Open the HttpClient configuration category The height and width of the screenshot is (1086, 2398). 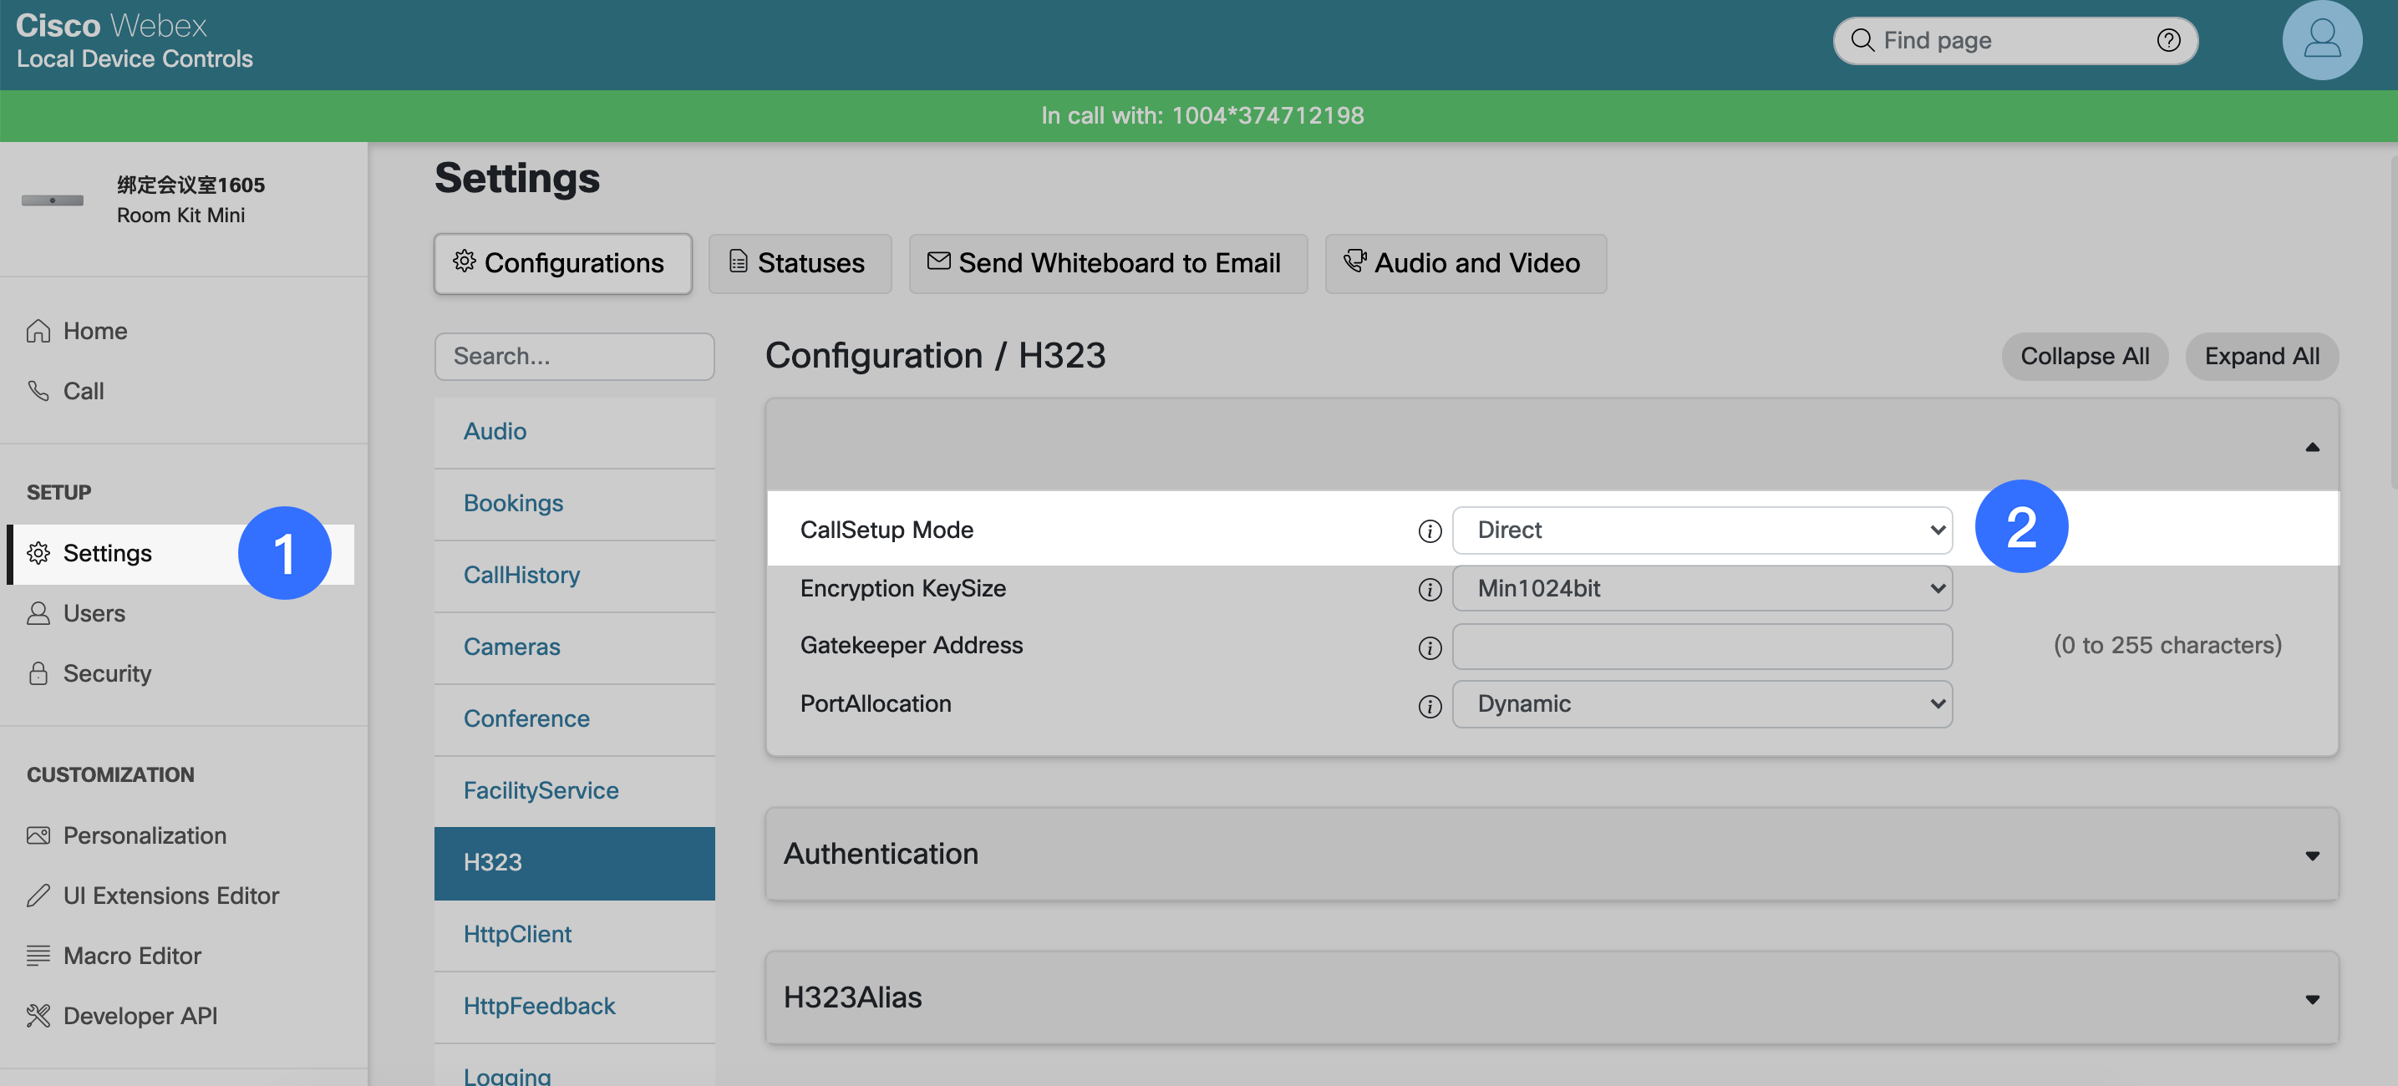(x=574, y=934)
